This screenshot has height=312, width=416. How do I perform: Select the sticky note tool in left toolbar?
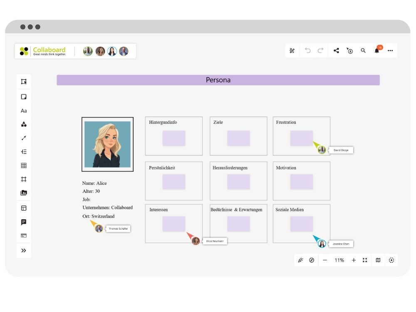click(24, 97)
